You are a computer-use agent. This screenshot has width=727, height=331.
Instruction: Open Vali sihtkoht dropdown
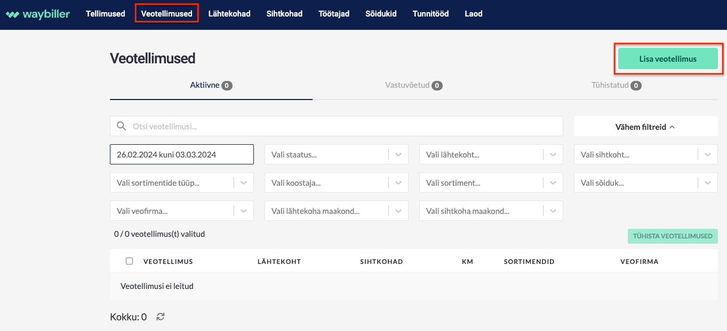[x=646, y=154]
